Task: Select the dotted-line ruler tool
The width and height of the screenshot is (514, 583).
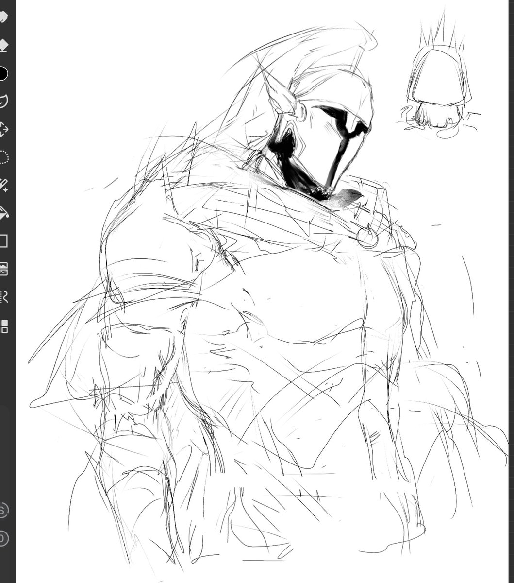Action: coord(4,297)
